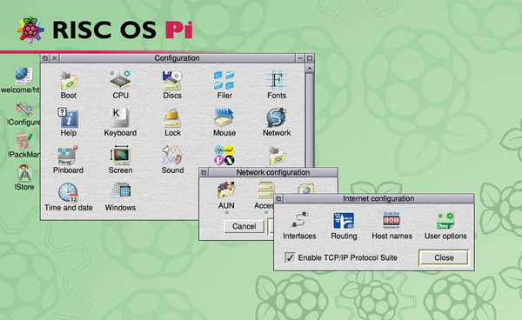
Task: Toggle Enable TCP/IP Protocol Suite checkbox
Action: coord(290,257)
